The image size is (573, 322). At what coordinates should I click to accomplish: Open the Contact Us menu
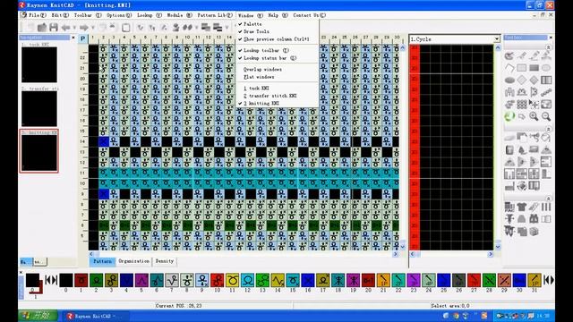pyautogui.click(x=309, y=15)
